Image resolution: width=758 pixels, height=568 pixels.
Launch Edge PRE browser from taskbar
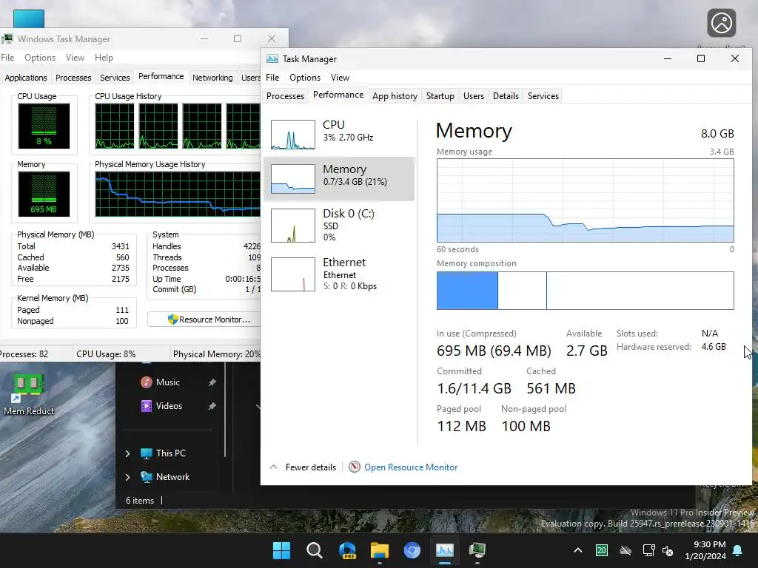(x=347, y=550)
